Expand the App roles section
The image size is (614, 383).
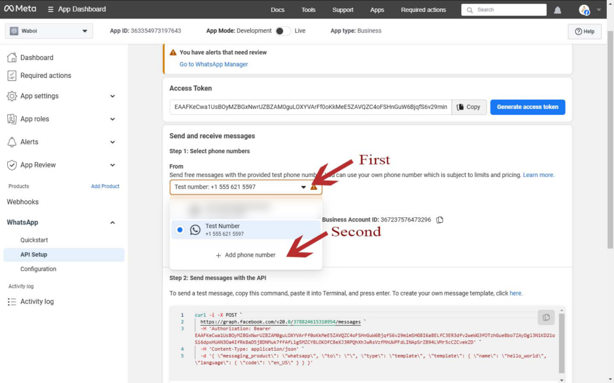(112, 119)
